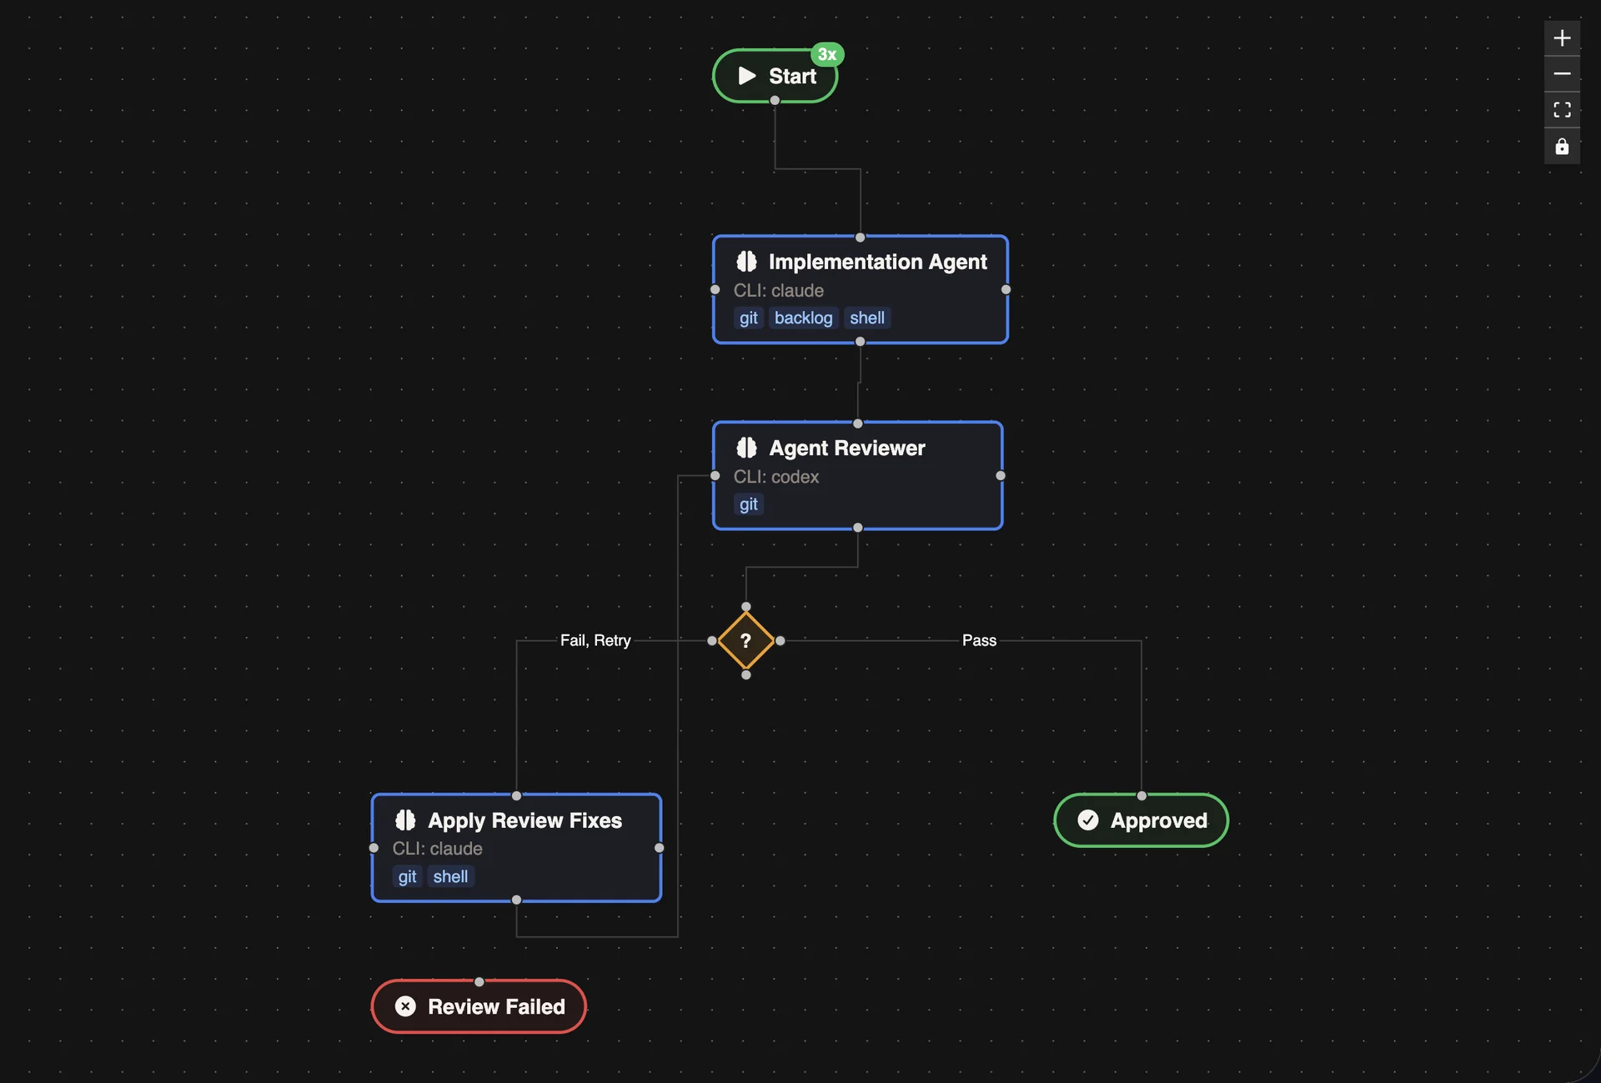1601x1083 pixels.
Task: Click the git tag on Agent Reviewer
Action: (x=748, y=504)
